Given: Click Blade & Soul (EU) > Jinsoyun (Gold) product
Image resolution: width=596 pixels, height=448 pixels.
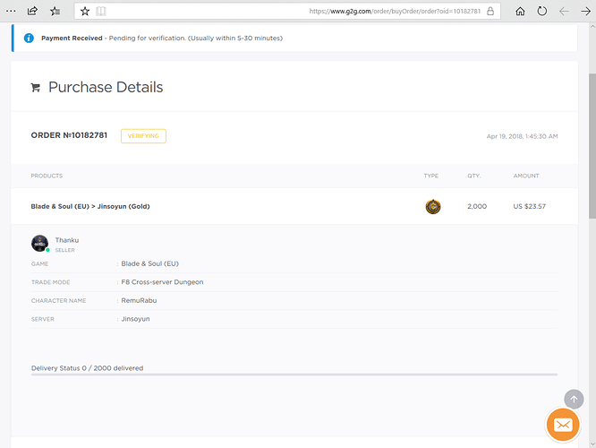Looking at the screenshot, I should (x=90, y=206).
